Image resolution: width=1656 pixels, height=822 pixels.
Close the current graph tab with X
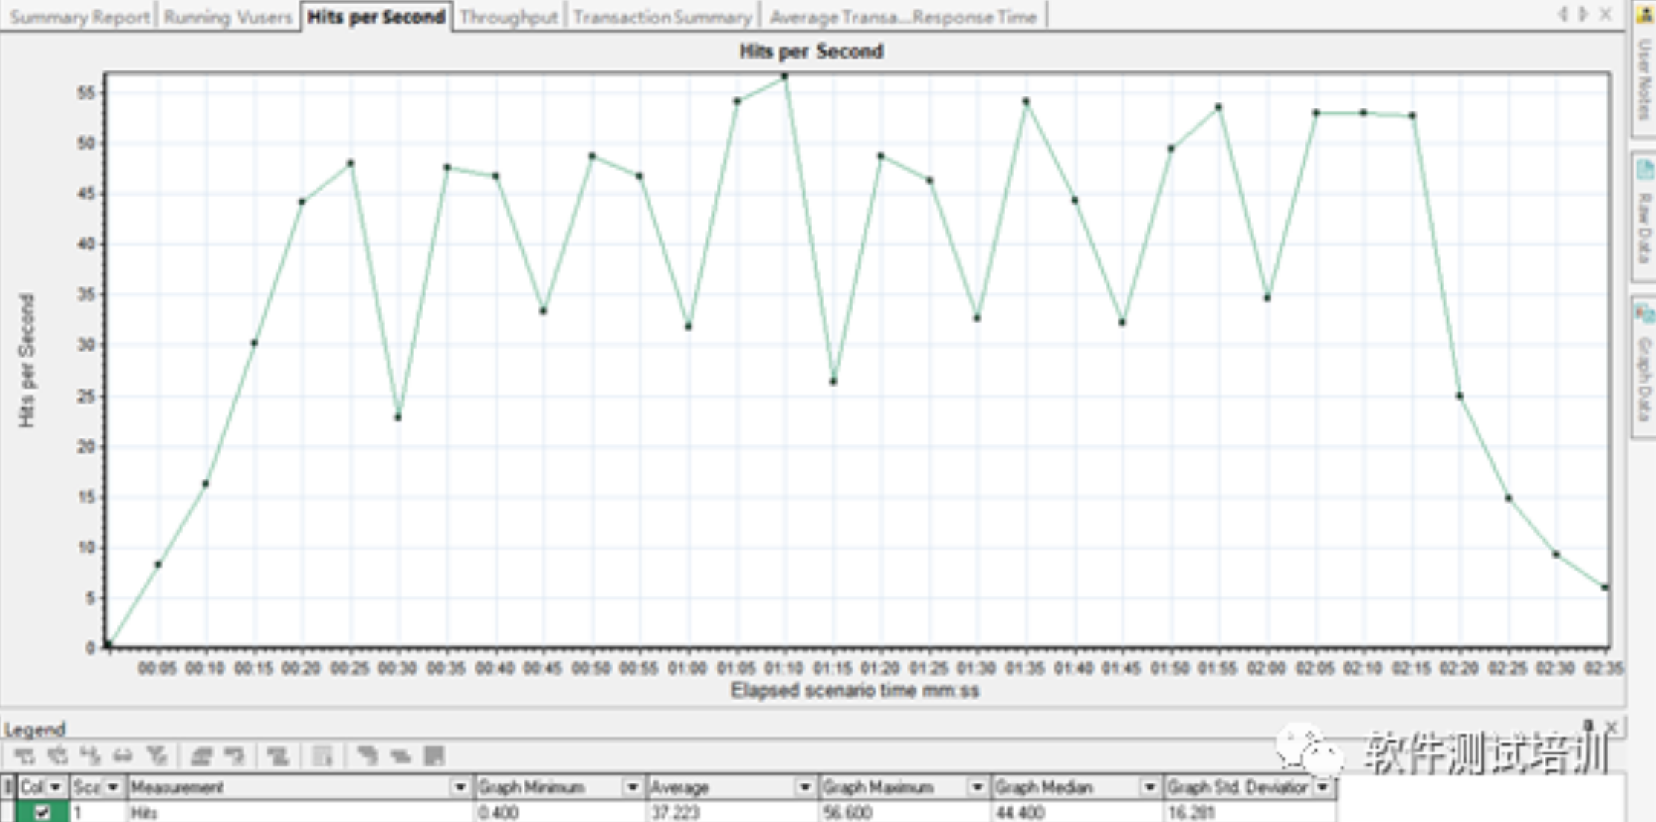click(x=1606, y=15)
